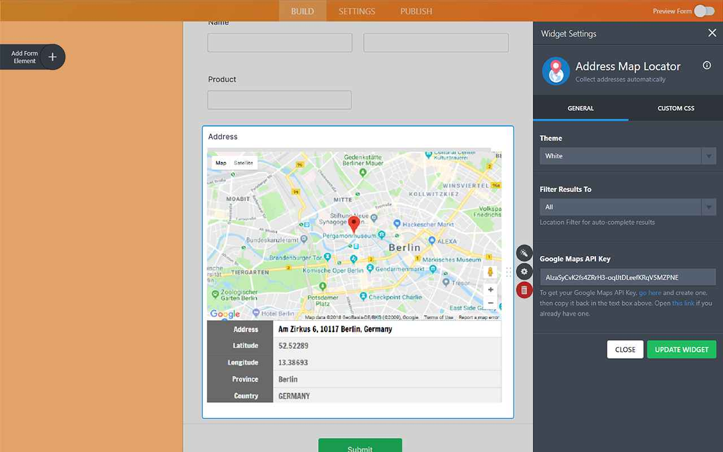Open the 'go here' API key link

[x=650, y=293]
